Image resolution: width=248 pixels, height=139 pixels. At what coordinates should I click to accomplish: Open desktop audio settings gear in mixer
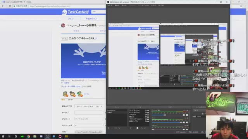[187, 115]
